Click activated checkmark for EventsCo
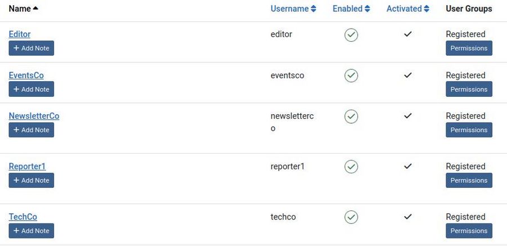The image size is (507, 247). [408, 75]
